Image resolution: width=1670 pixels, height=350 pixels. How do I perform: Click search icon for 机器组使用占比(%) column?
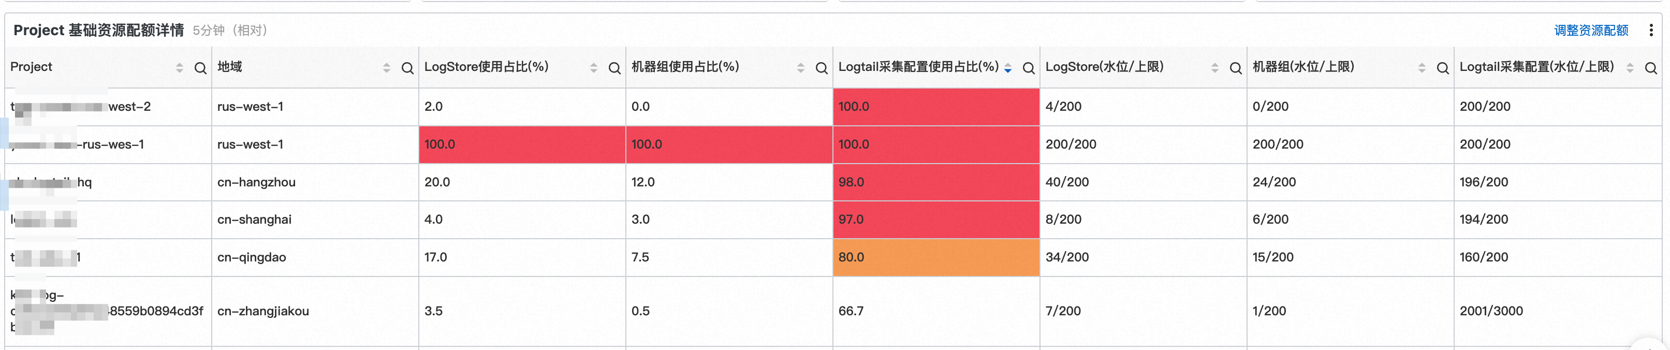pyautogui.click(x=821, y=68)
